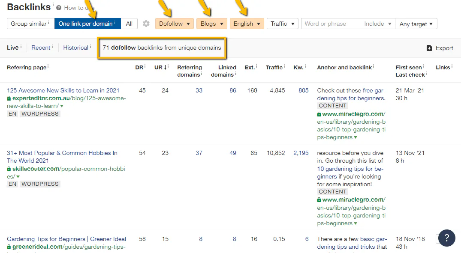
Task: Open keywords count 805
Action: pos(304,90)
